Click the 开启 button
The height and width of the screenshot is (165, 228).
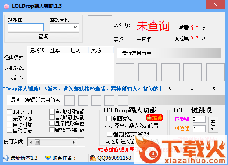pos(213,125)
